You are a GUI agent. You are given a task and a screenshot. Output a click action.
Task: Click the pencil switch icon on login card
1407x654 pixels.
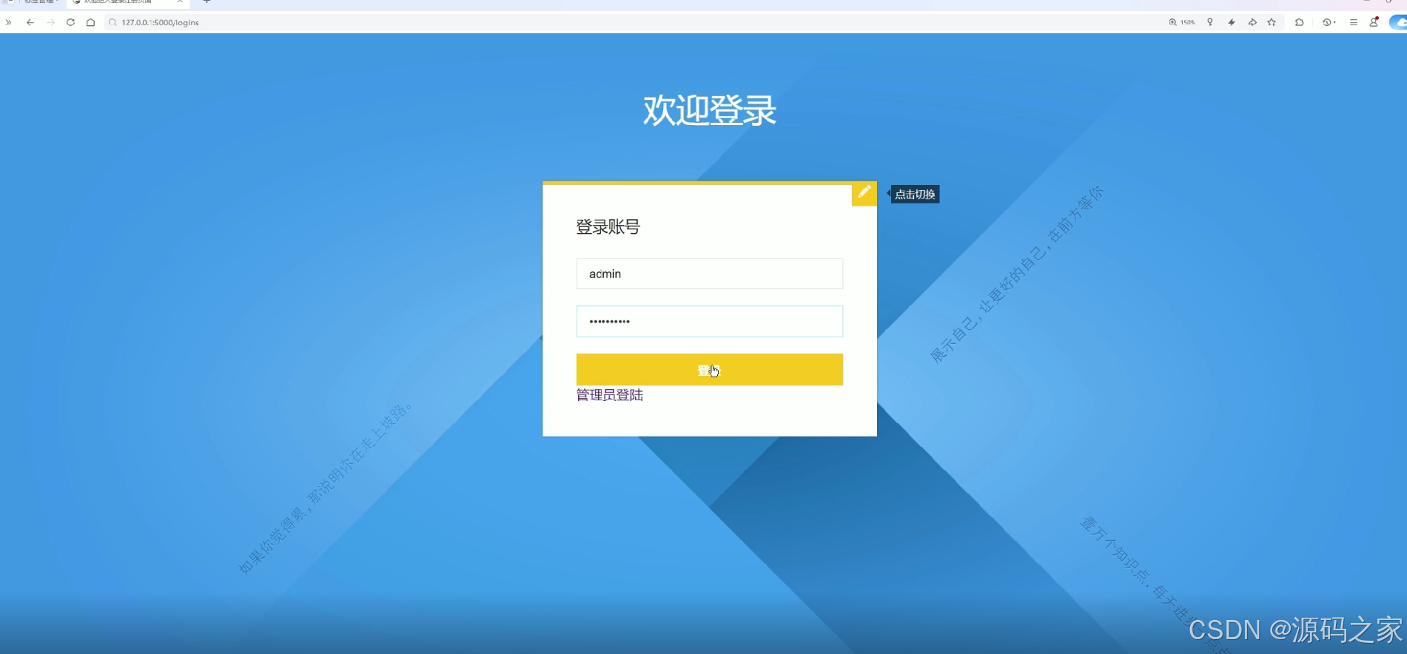(864, 194)
